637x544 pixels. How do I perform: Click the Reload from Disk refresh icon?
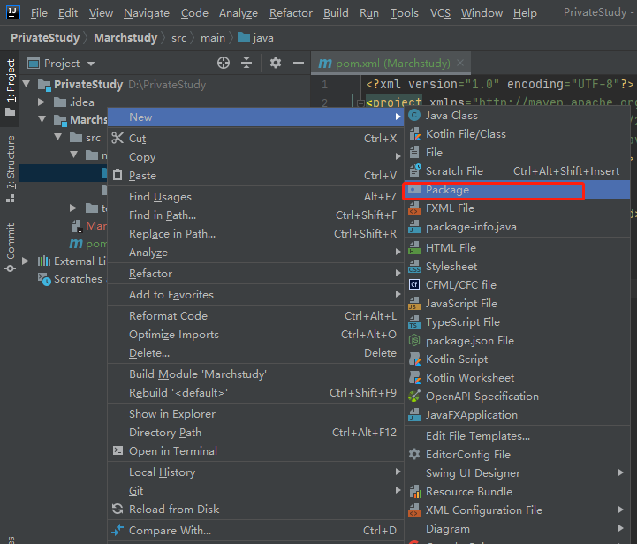coord(118,509)
